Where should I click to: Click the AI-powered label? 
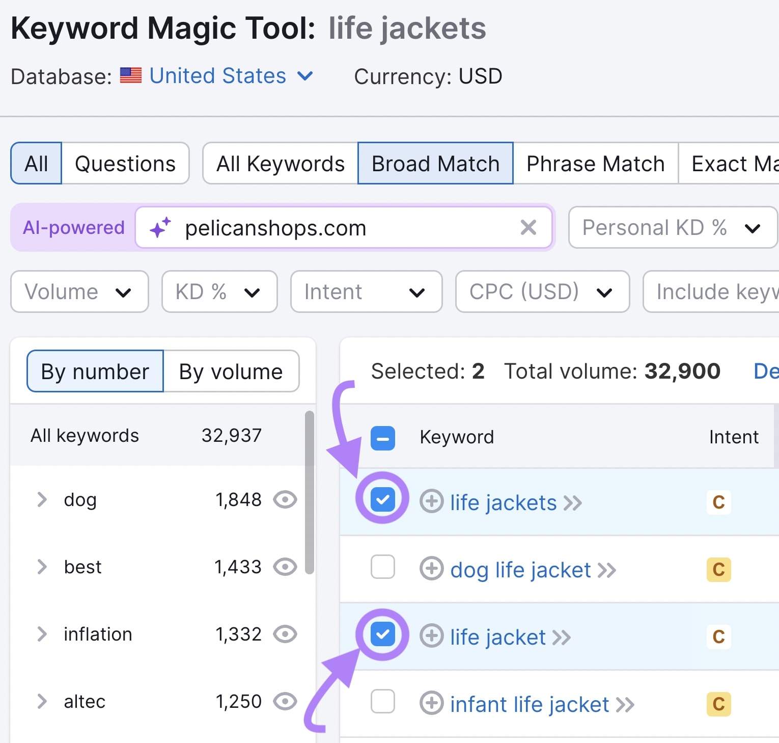click(74, 227)
